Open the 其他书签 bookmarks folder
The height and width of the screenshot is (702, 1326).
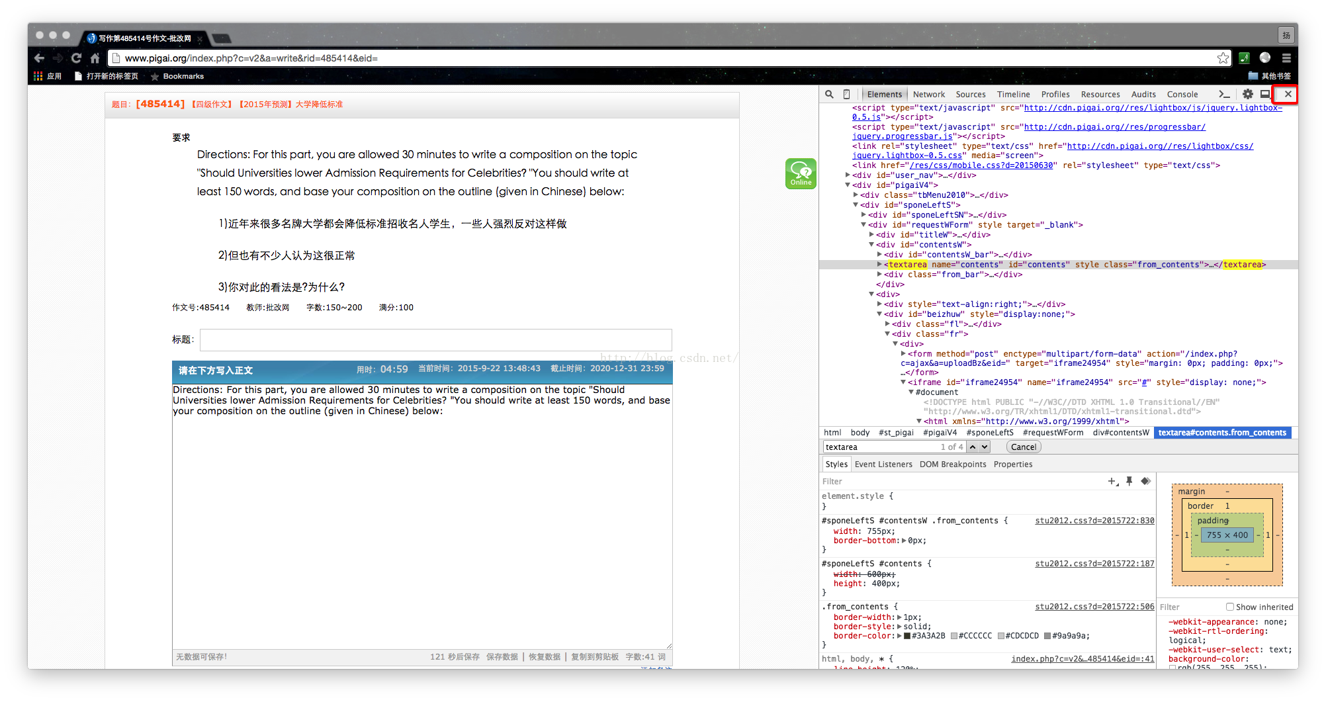(1270, 76)
